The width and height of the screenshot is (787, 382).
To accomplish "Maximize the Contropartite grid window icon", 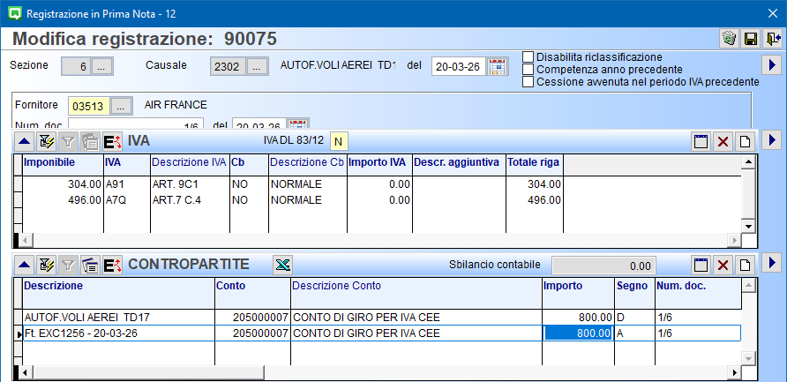I will (701, 265).
